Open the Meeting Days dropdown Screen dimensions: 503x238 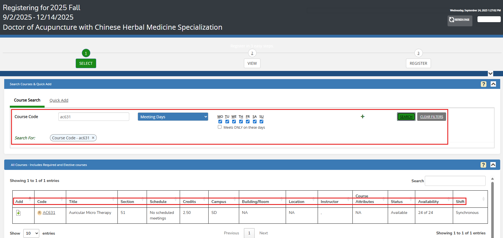173,117
